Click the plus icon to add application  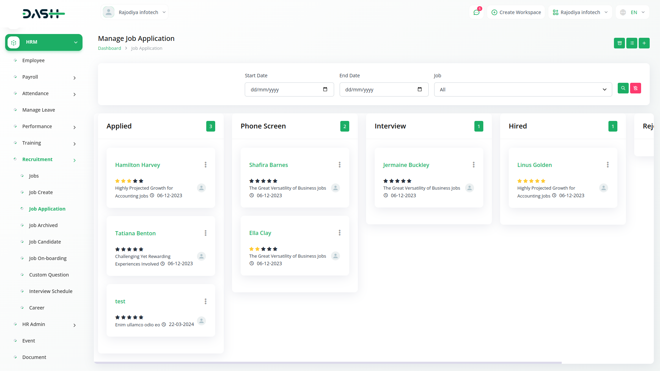[644, 43]
